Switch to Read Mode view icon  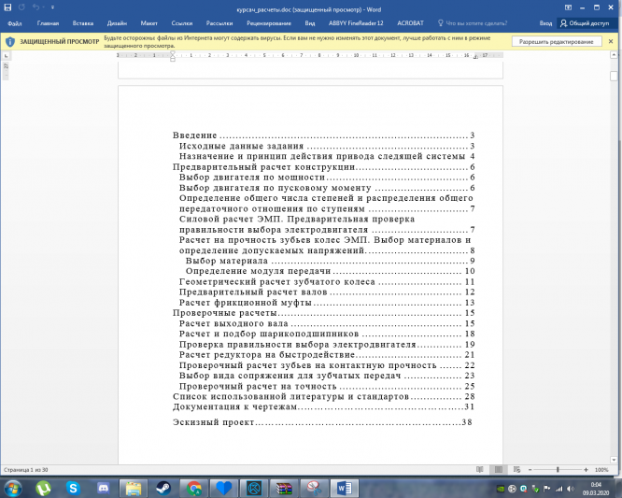480,470
